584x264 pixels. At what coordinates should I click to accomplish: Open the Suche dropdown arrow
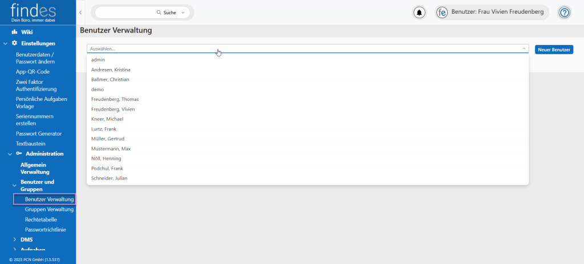coord(182,13)
